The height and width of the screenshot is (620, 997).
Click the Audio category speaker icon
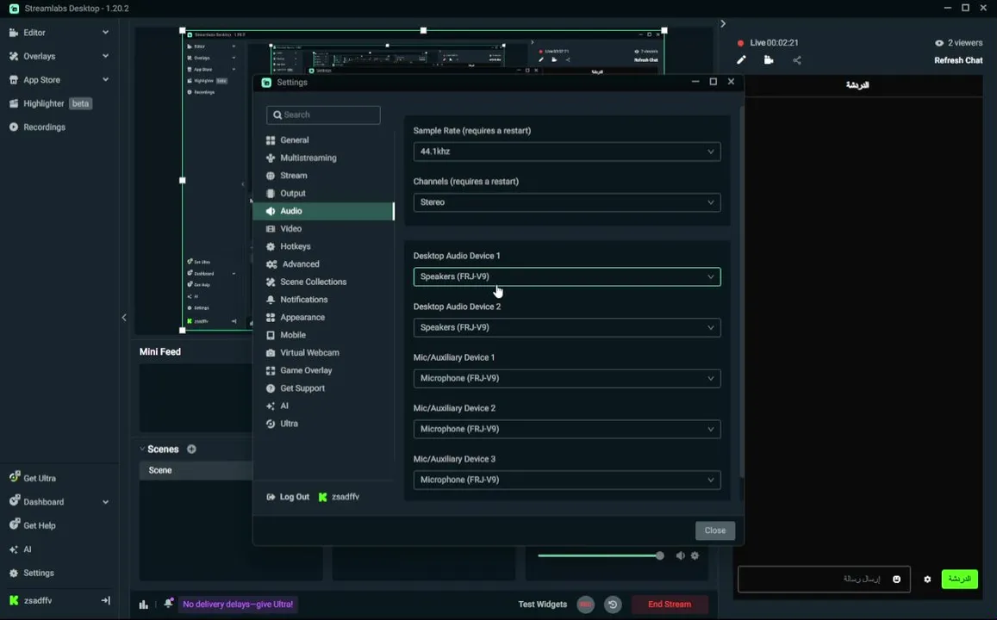tap(271, 211)
